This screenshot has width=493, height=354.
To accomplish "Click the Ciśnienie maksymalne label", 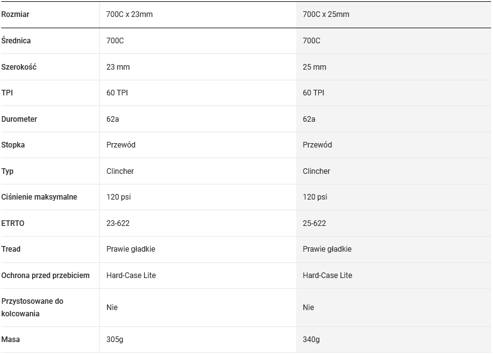I will coord(39,197).
